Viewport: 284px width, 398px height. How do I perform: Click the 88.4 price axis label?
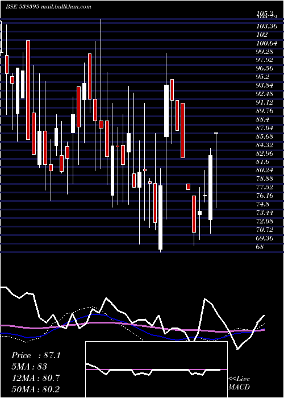coord(263,119)
